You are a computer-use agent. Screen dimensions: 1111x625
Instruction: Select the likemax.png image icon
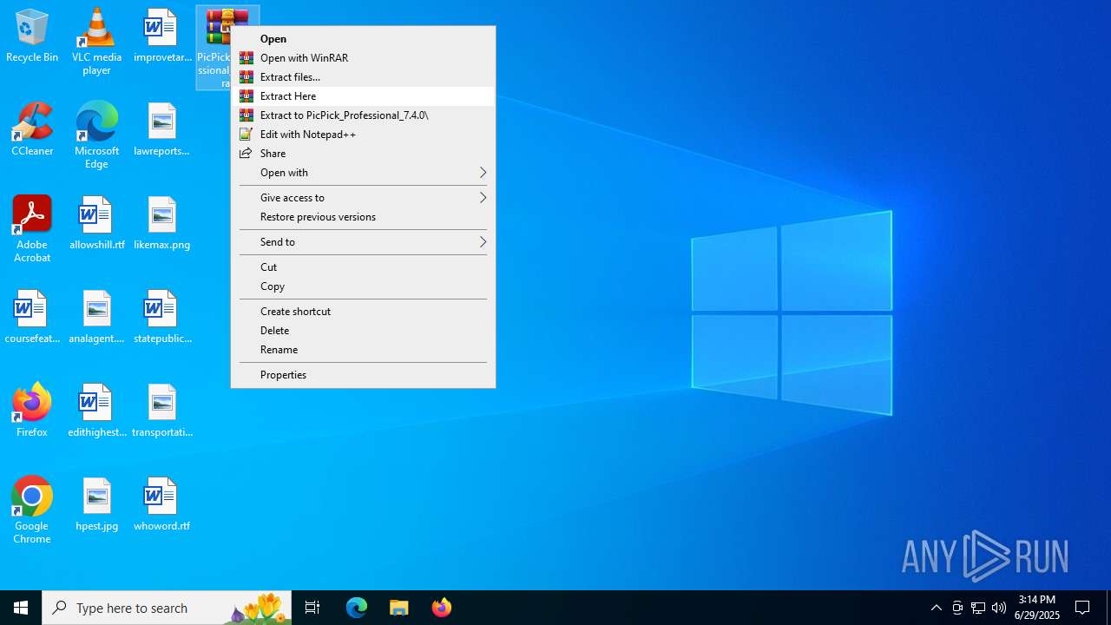(x=161, y=223)
